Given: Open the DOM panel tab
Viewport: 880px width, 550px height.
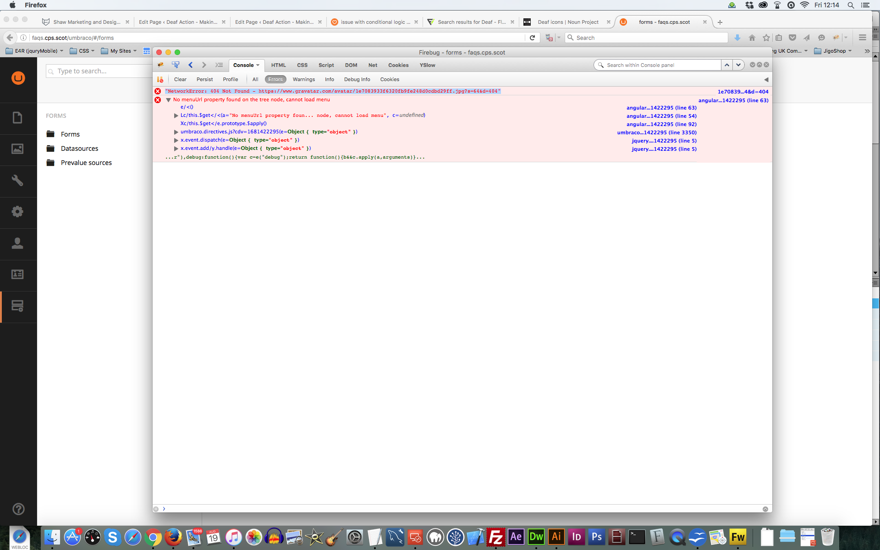Looking at the screenshot, I should (351, 65).
